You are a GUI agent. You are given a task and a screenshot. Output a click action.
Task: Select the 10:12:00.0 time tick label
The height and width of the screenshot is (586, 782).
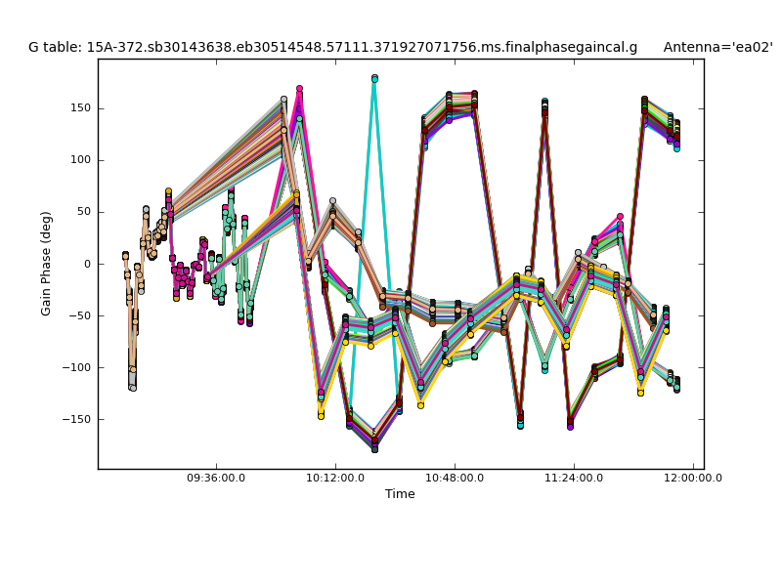click(x=335, y=478)
